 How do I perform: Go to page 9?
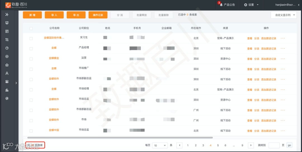(242, 145)
